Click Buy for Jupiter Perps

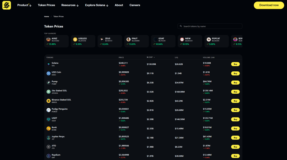pos(235,137)
